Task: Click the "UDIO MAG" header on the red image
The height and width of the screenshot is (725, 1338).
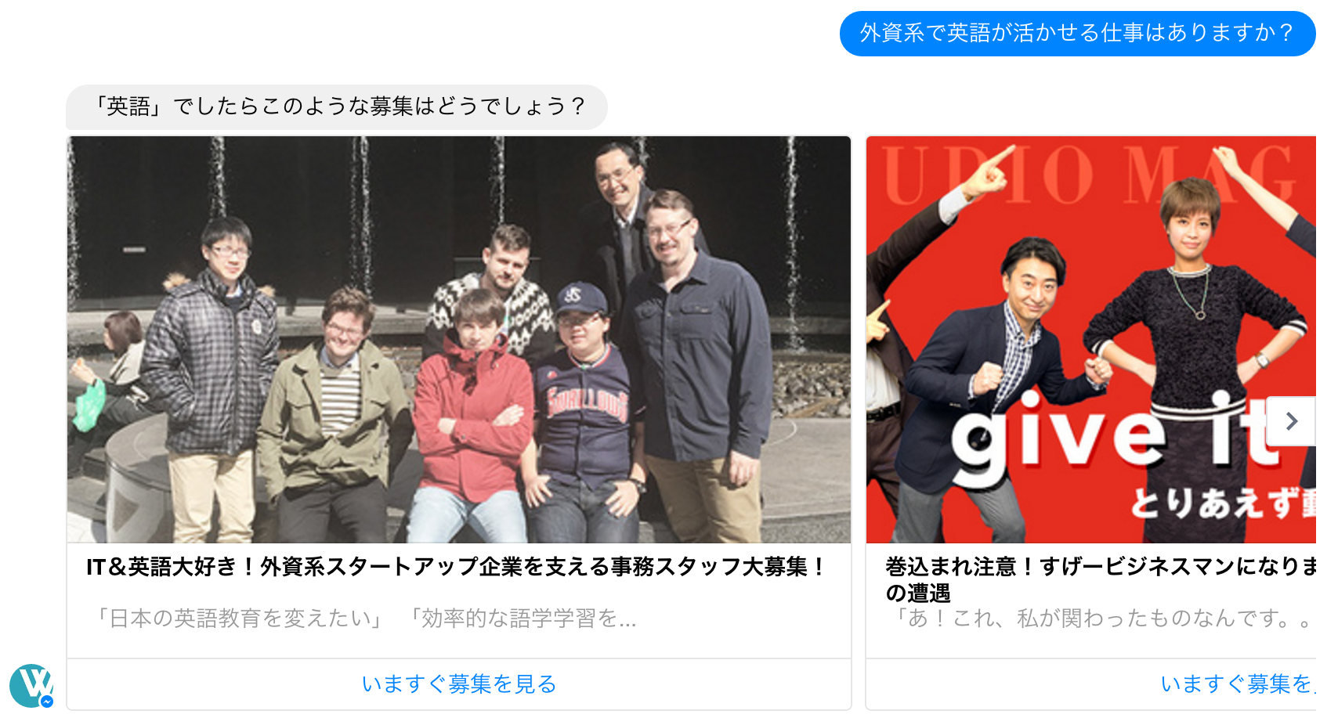Action: [x=1089, y=174]
